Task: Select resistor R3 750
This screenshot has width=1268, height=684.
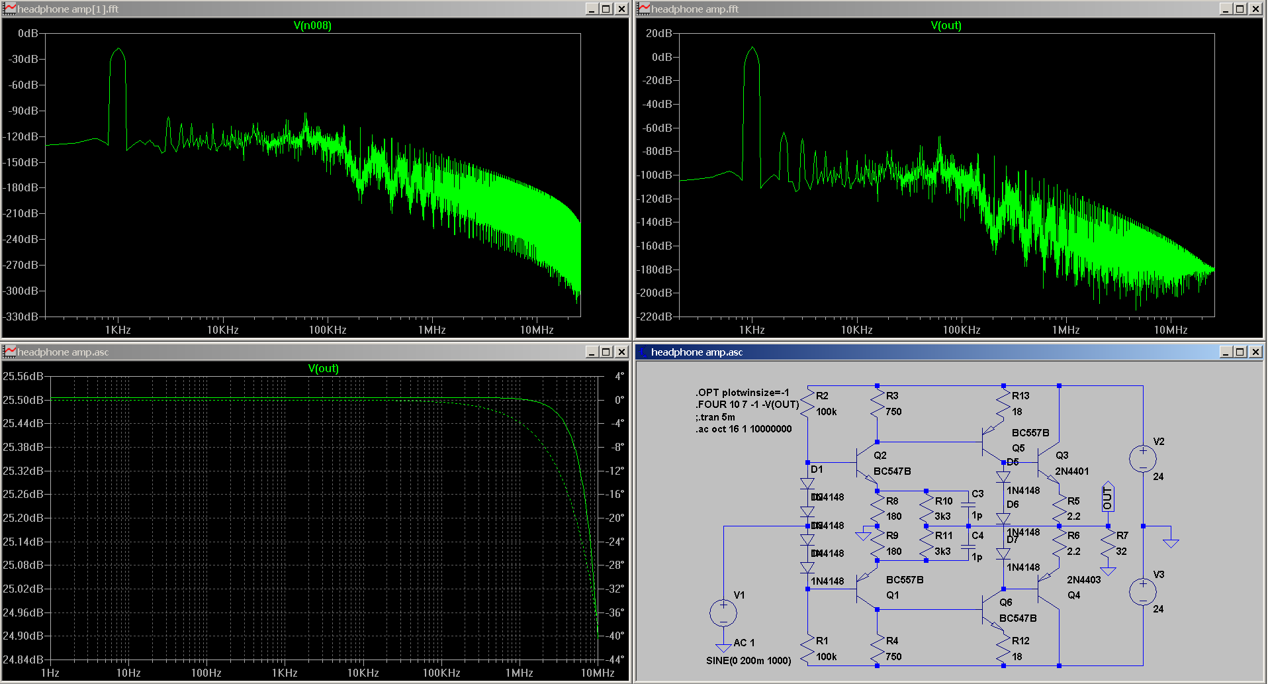Action: point(878,404)
